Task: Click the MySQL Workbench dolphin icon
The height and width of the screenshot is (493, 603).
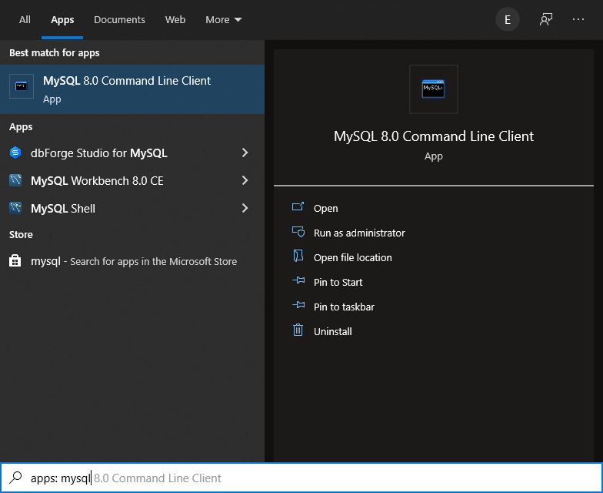Action: pyautogui.click(x=15, y=180)
